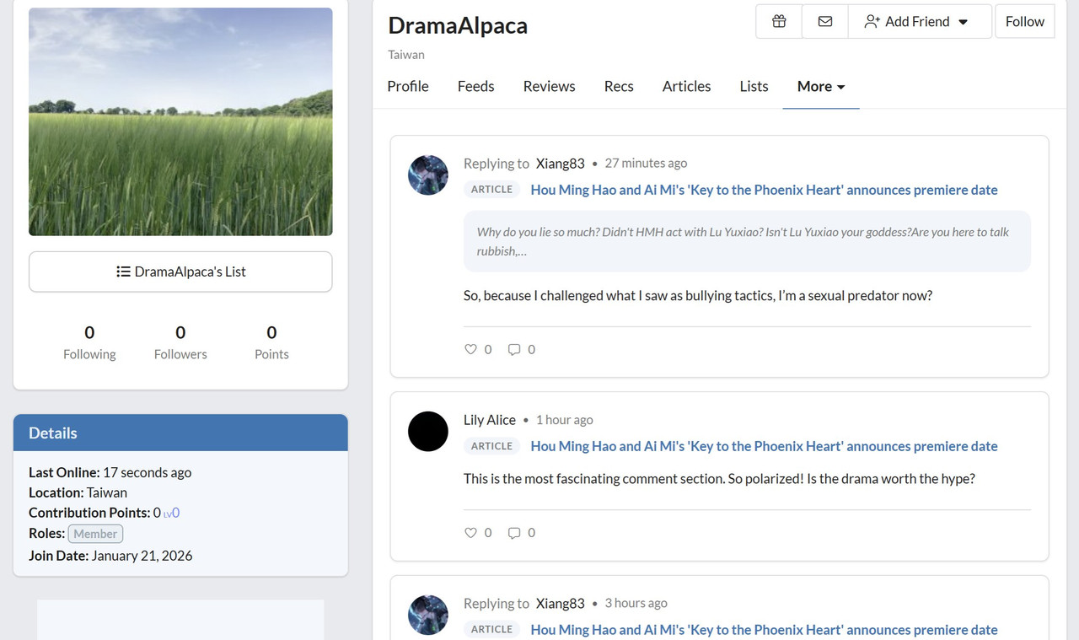
Task: Click Lily Alice's black avatar
Action: [x=428, y=432]
